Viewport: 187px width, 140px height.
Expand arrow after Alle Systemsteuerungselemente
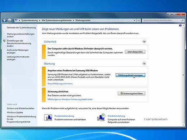(x=73, y=20)
